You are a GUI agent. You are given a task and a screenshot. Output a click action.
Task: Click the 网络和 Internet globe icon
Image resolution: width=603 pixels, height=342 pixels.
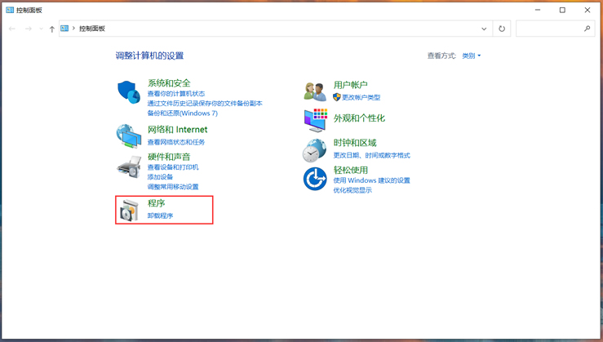tap(129, 136)
